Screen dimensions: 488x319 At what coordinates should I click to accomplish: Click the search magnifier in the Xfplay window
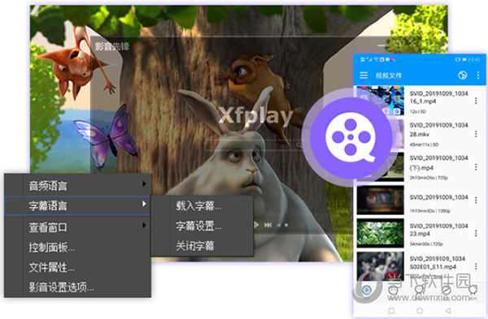click(298, 144)
